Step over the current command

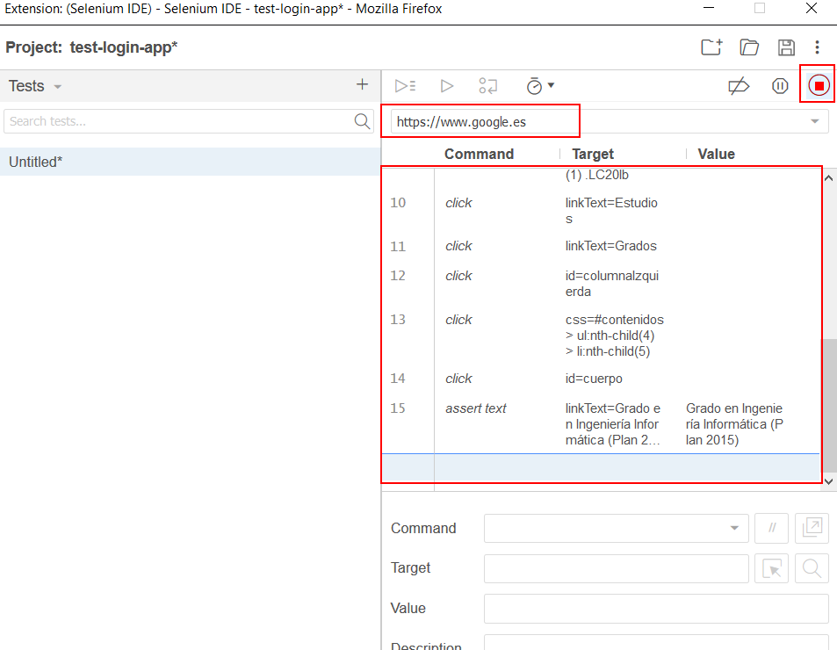[488, 85]
